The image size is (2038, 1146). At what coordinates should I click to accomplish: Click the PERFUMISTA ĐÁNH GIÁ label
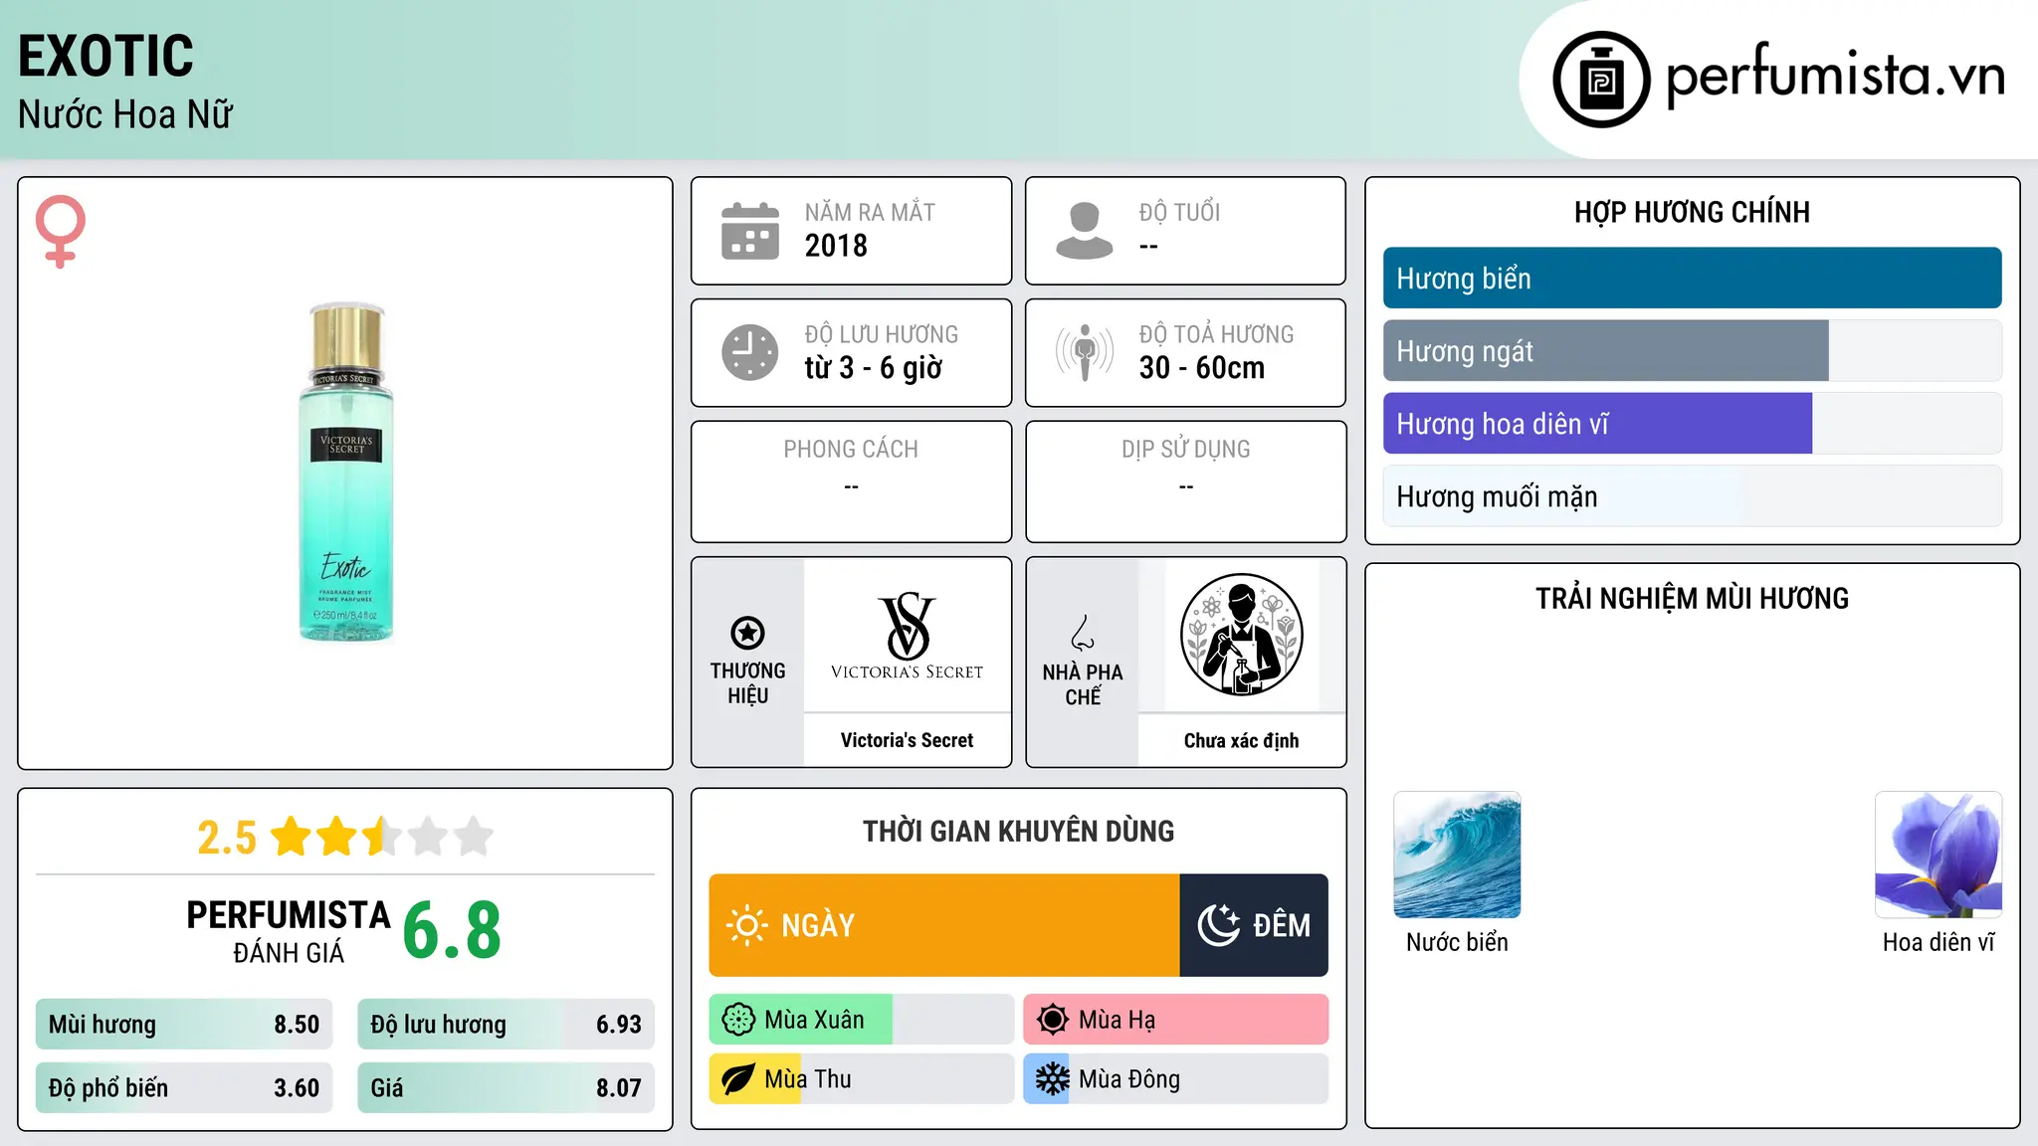tap(289, 932)
